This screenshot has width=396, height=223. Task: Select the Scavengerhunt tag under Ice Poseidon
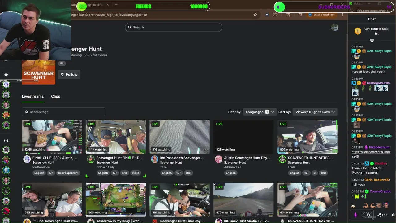pyautogui.click(x=68, y=173)
